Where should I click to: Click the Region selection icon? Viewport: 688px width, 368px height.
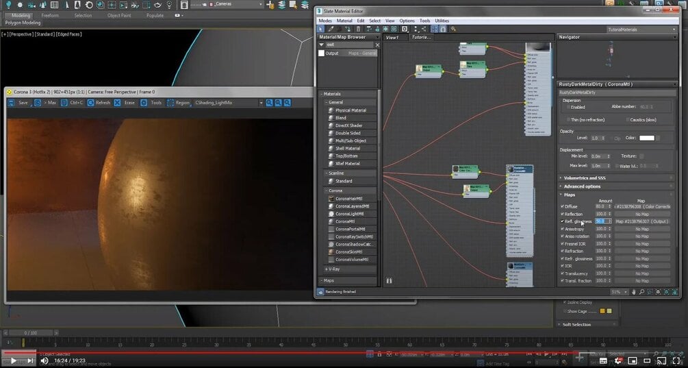[x=170, y=103]
